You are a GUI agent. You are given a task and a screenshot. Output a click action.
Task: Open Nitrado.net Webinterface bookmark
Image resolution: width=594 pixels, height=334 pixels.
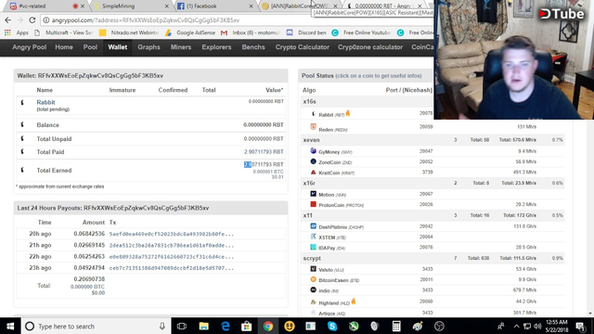(x=128, y=33)
